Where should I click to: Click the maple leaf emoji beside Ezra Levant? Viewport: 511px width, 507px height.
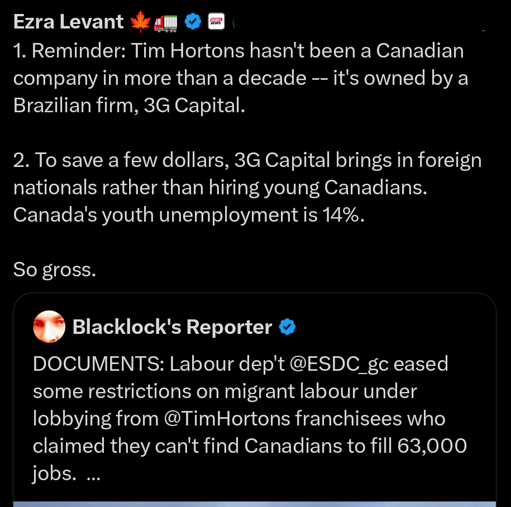point(140,21)
